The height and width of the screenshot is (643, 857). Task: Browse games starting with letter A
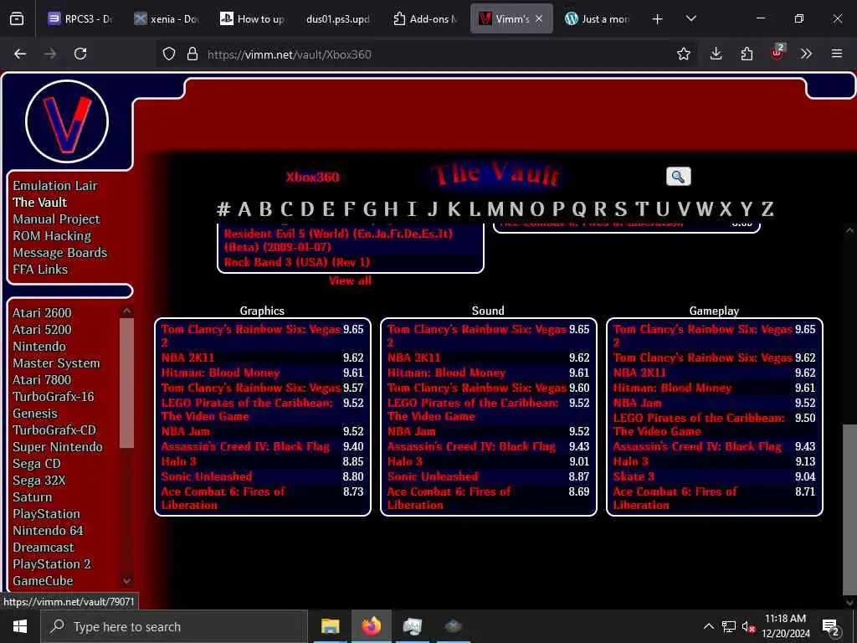coord(244,208)
